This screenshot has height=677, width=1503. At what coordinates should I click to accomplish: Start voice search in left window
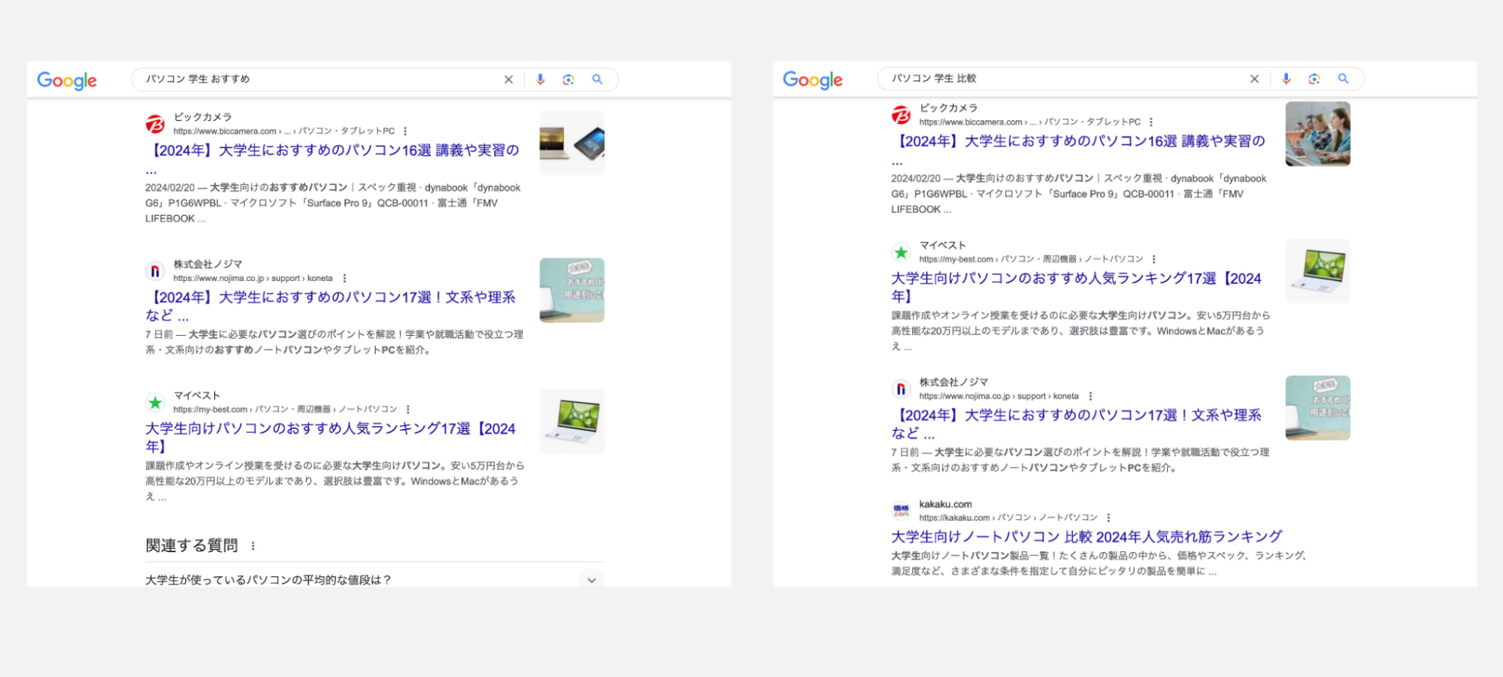coord(540,80)
